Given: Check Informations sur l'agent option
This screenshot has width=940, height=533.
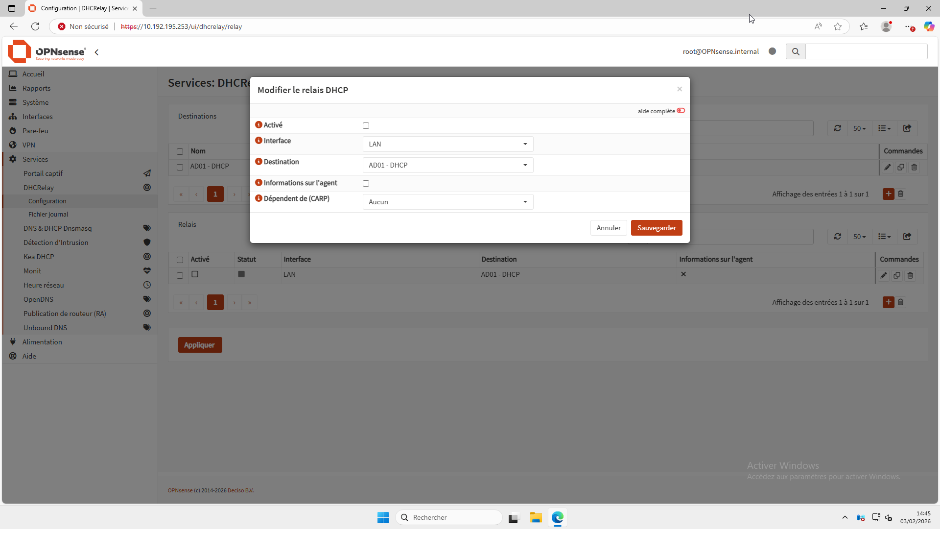Looking at the screenshot, I should tap(366, 184).
